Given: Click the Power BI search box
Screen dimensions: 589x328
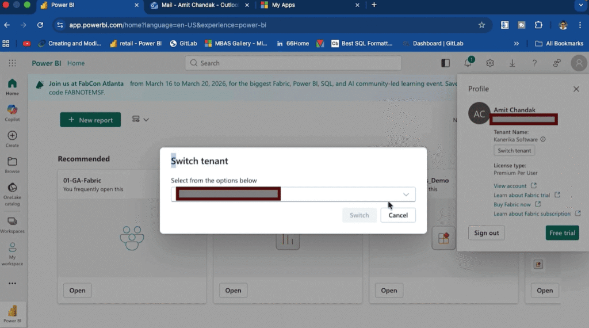Looking at the screenshot, I should (x=293, y=63).
